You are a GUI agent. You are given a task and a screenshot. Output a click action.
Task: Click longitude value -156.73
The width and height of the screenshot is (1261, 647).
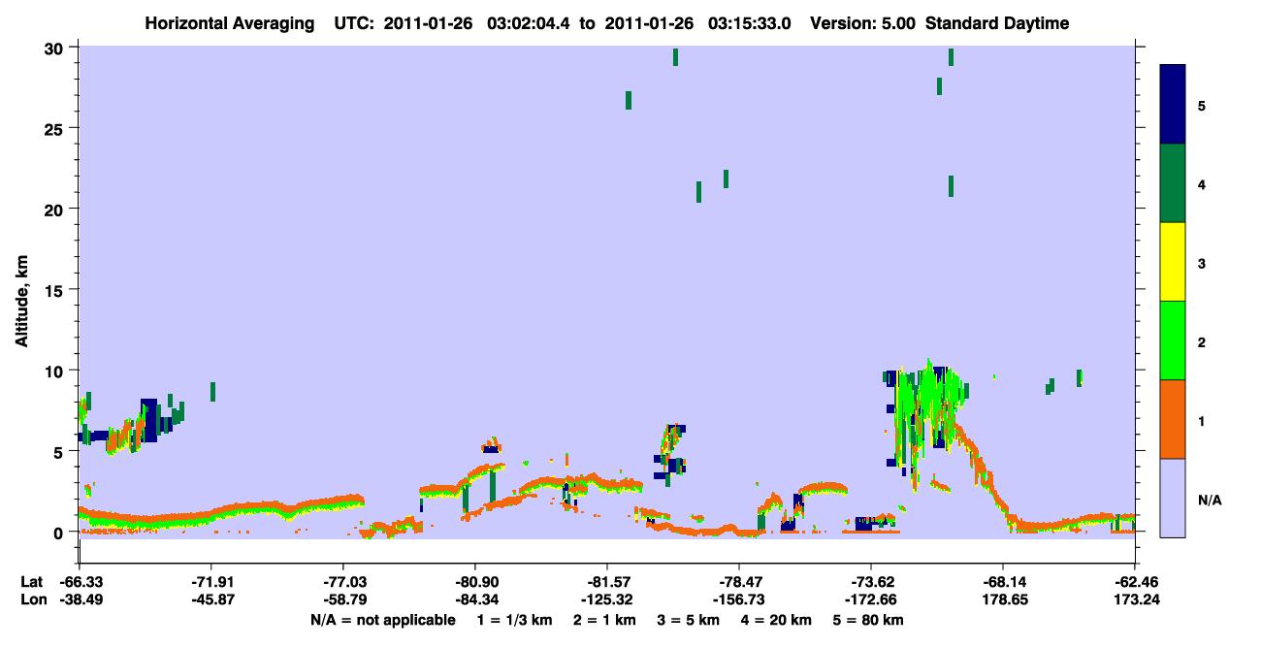click(x=739, y=599)
